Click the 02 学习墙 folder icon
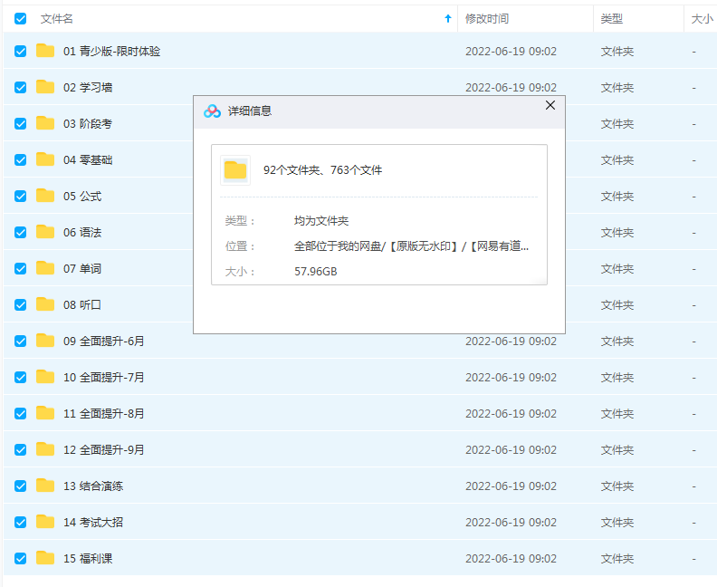Screen dimensions: 717x587 [x=45, y=86]
